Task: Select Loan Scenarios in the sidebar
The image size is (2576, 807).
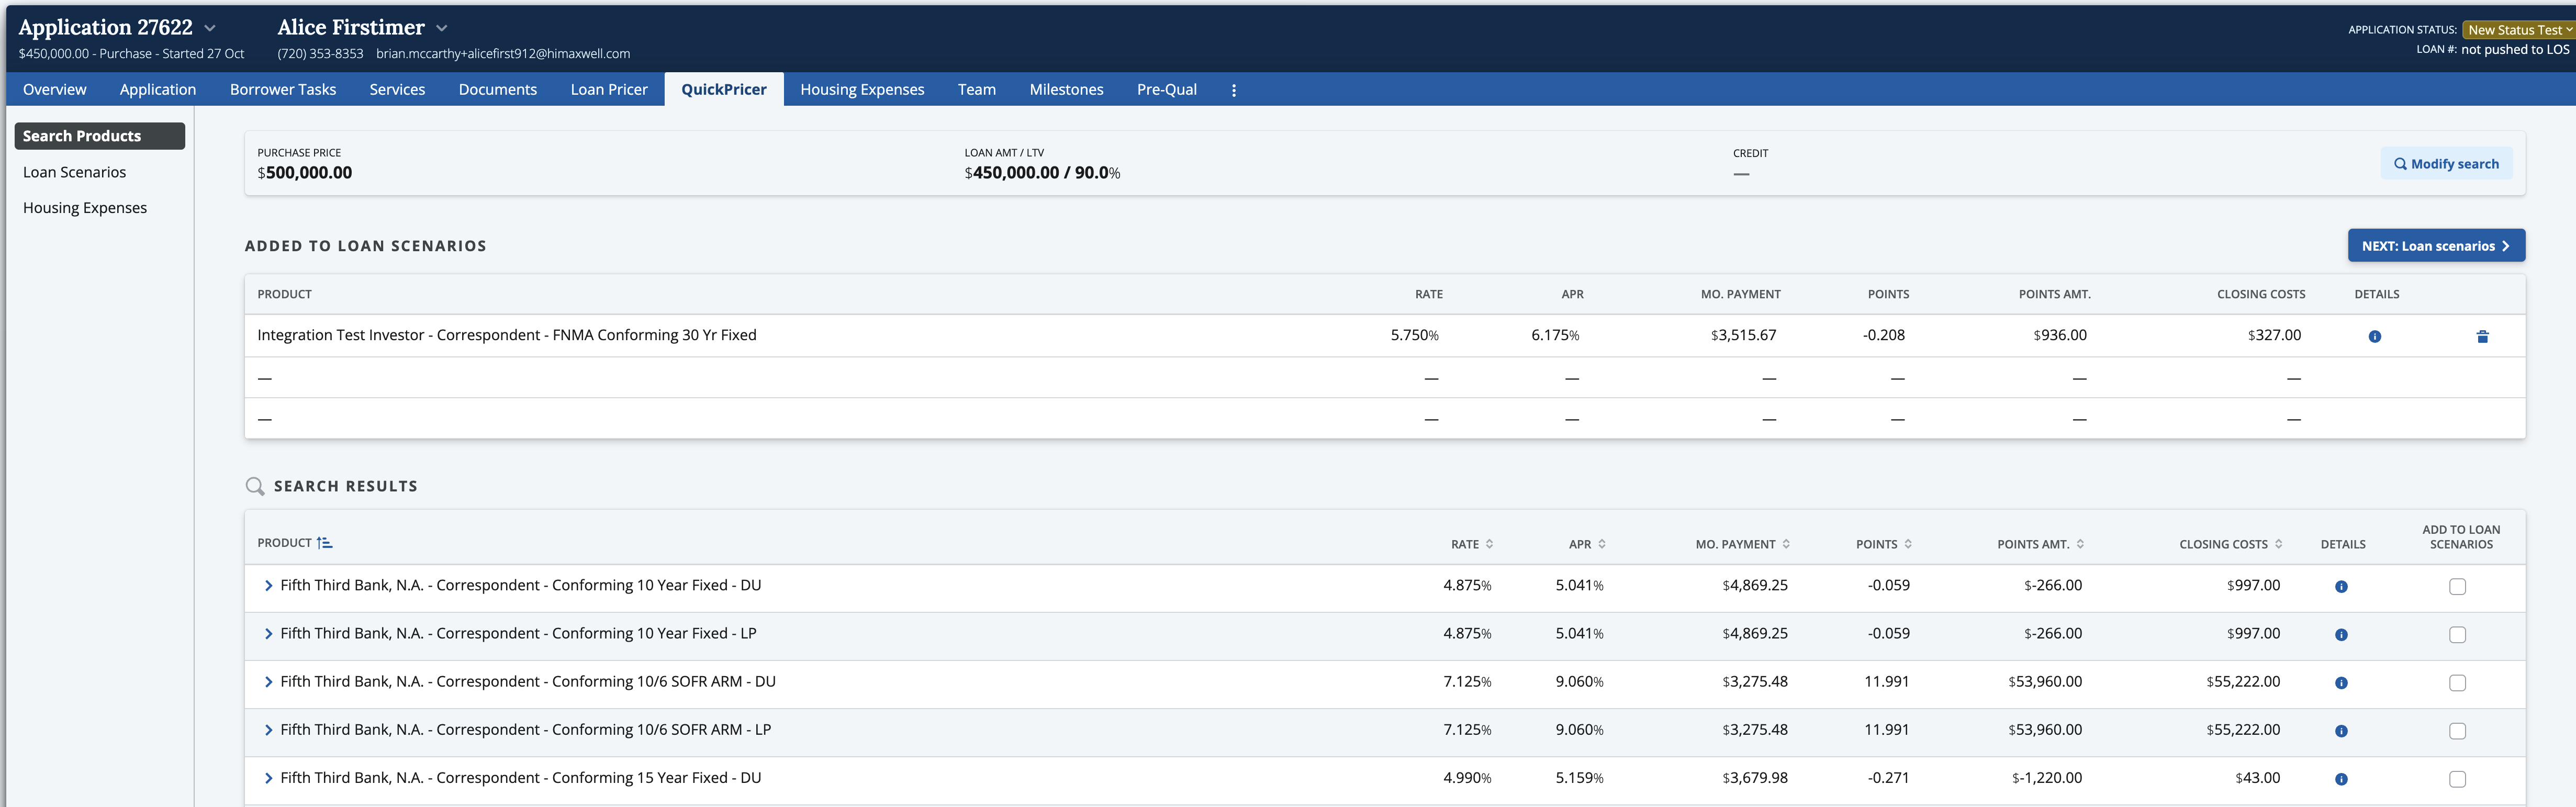Action: pyautogui.click(x=75, y=172)
